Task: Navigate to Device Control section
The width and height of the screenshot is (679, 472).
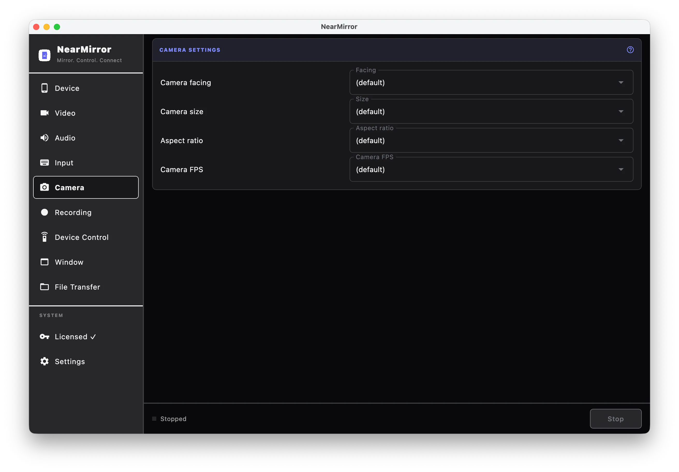Action: point(86,237)
